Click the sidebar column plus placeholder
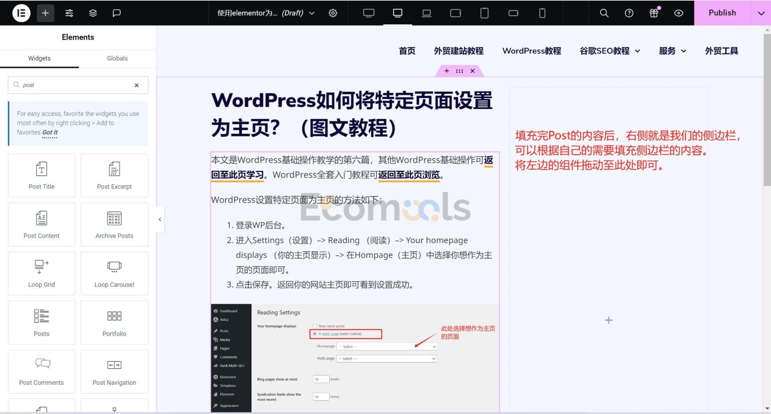The width and height of the screenshot is (771, 414). point(609,320)
